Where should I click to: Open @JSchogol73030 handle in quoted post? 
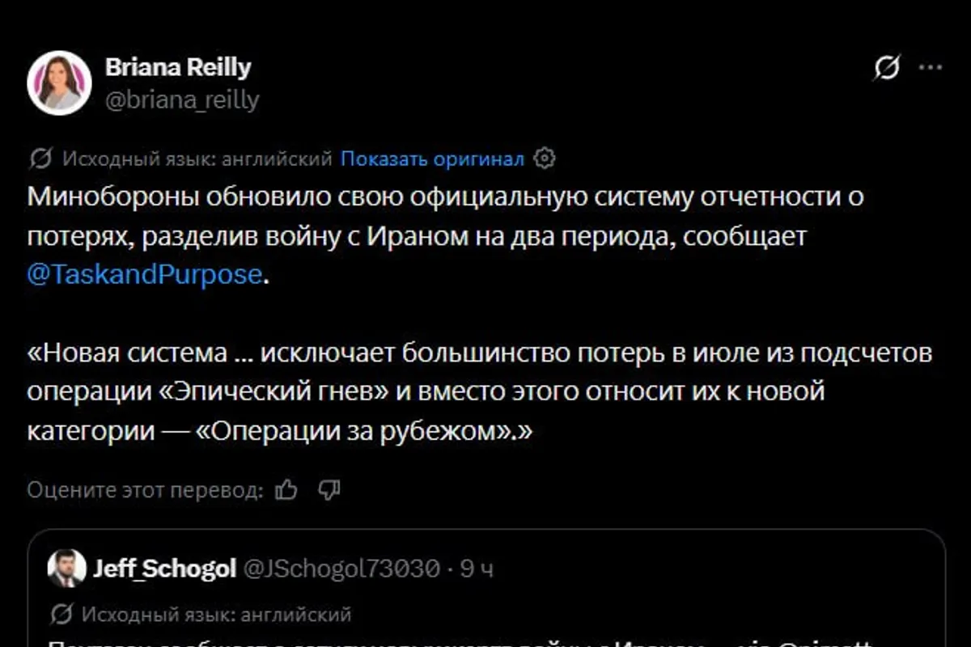pos(341,569)
